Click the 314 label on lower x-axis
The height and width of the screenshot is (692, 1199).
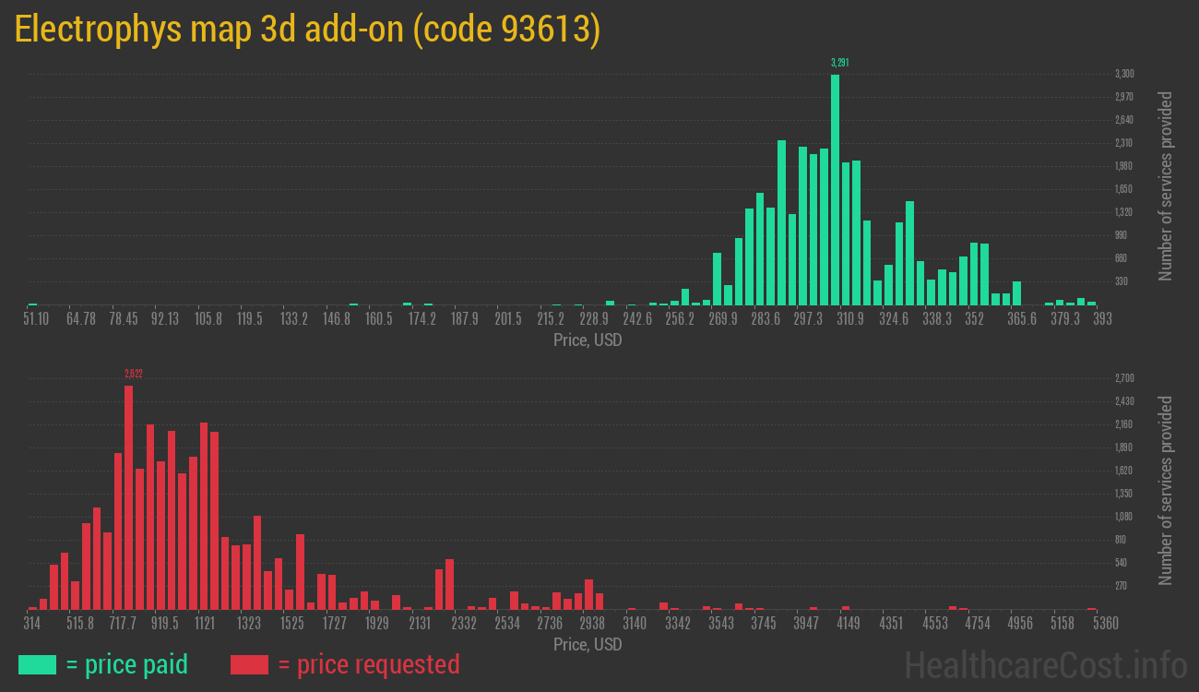click(32, 624)
